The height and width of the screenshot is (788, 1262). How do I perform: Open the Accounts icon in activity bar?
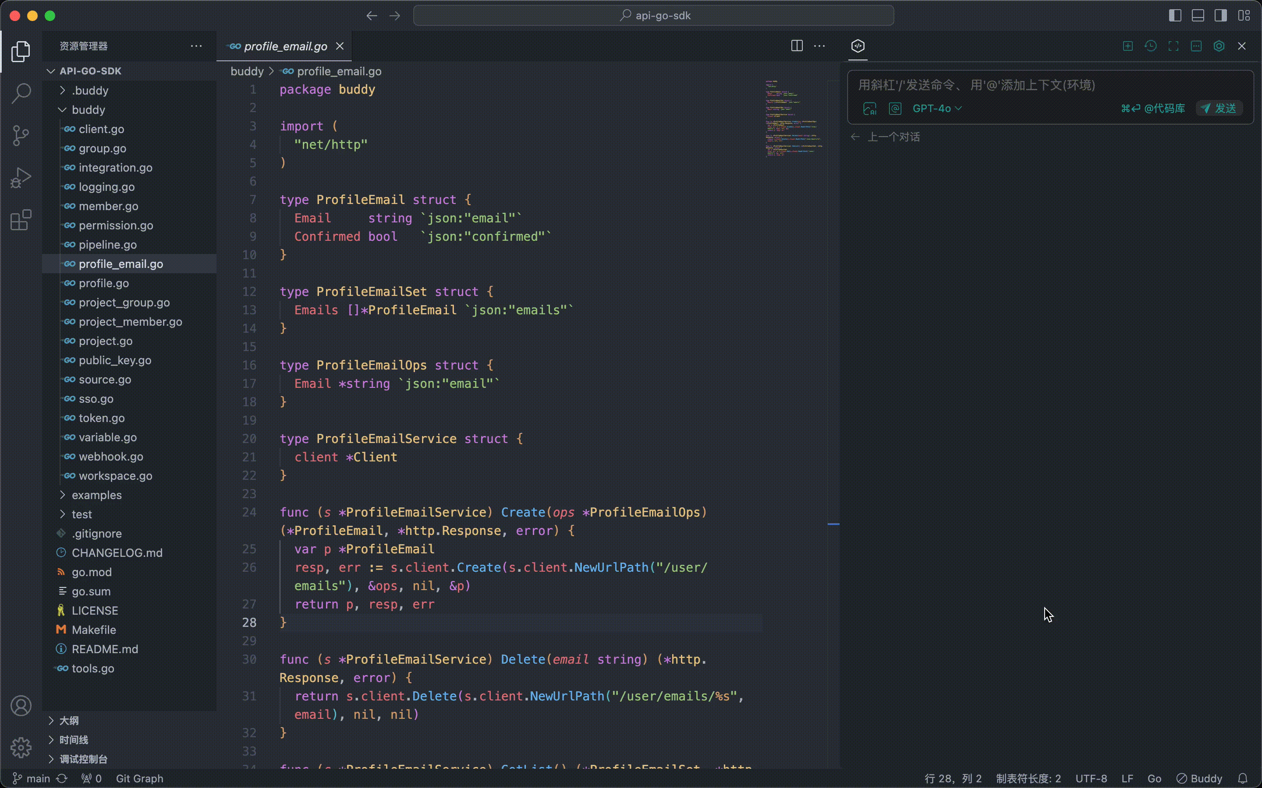pos(21,705)
